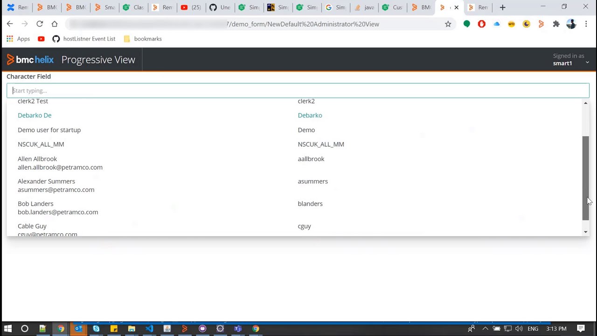Screen dimensions: 597x336
Task: Focus the Character Field search input
Action: [x=298, y=91]
